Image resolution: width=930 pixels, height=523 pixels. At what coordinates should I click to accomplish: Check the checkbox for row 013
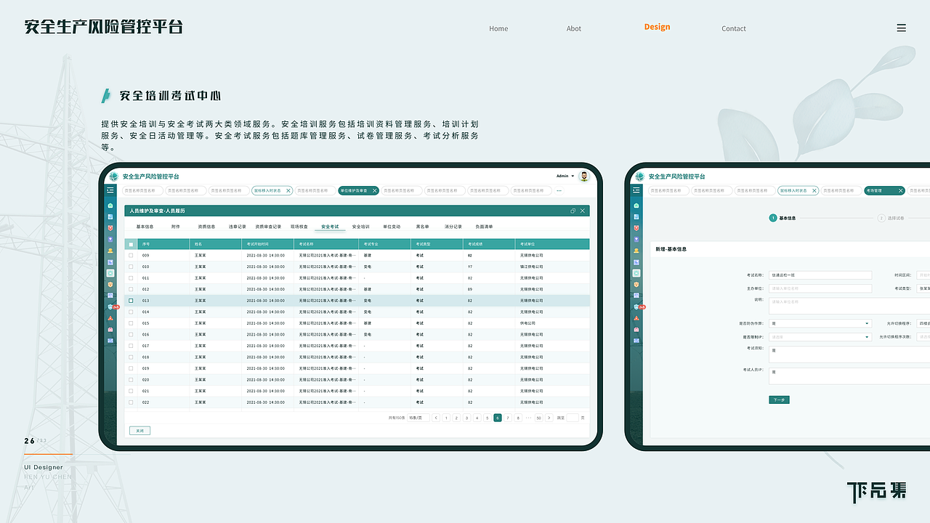[131, 300]
